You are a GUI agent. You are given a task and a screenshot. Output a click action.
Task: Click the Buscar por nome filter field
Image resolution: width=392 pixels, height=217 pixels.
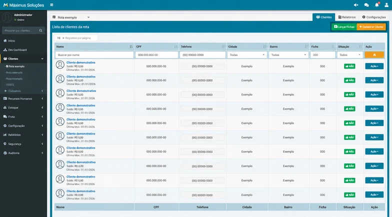94,55
